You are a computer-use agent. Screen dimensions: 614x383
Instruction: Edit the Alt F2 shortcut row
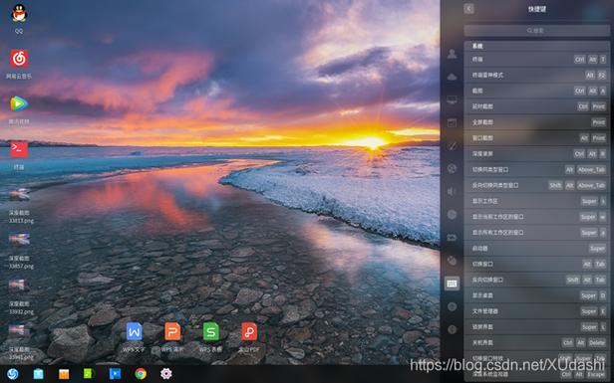pos(537,75)
